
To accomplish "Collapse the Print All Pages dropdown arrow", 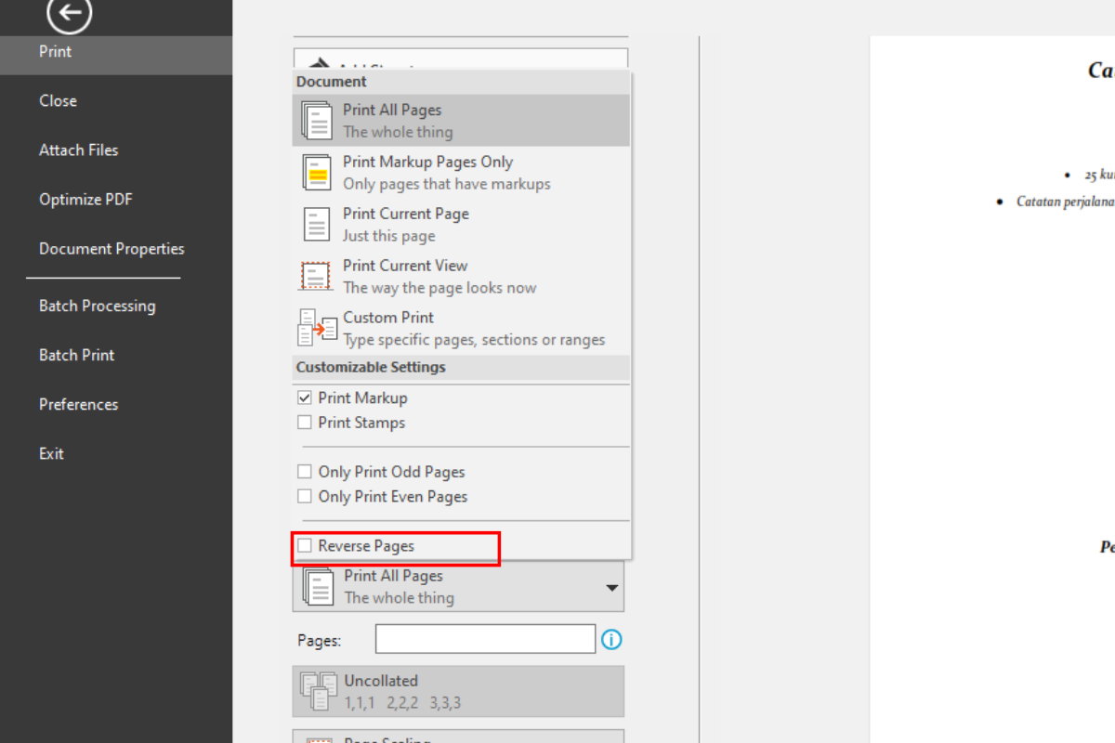I will pyautogui.click(x=611, y=587).
